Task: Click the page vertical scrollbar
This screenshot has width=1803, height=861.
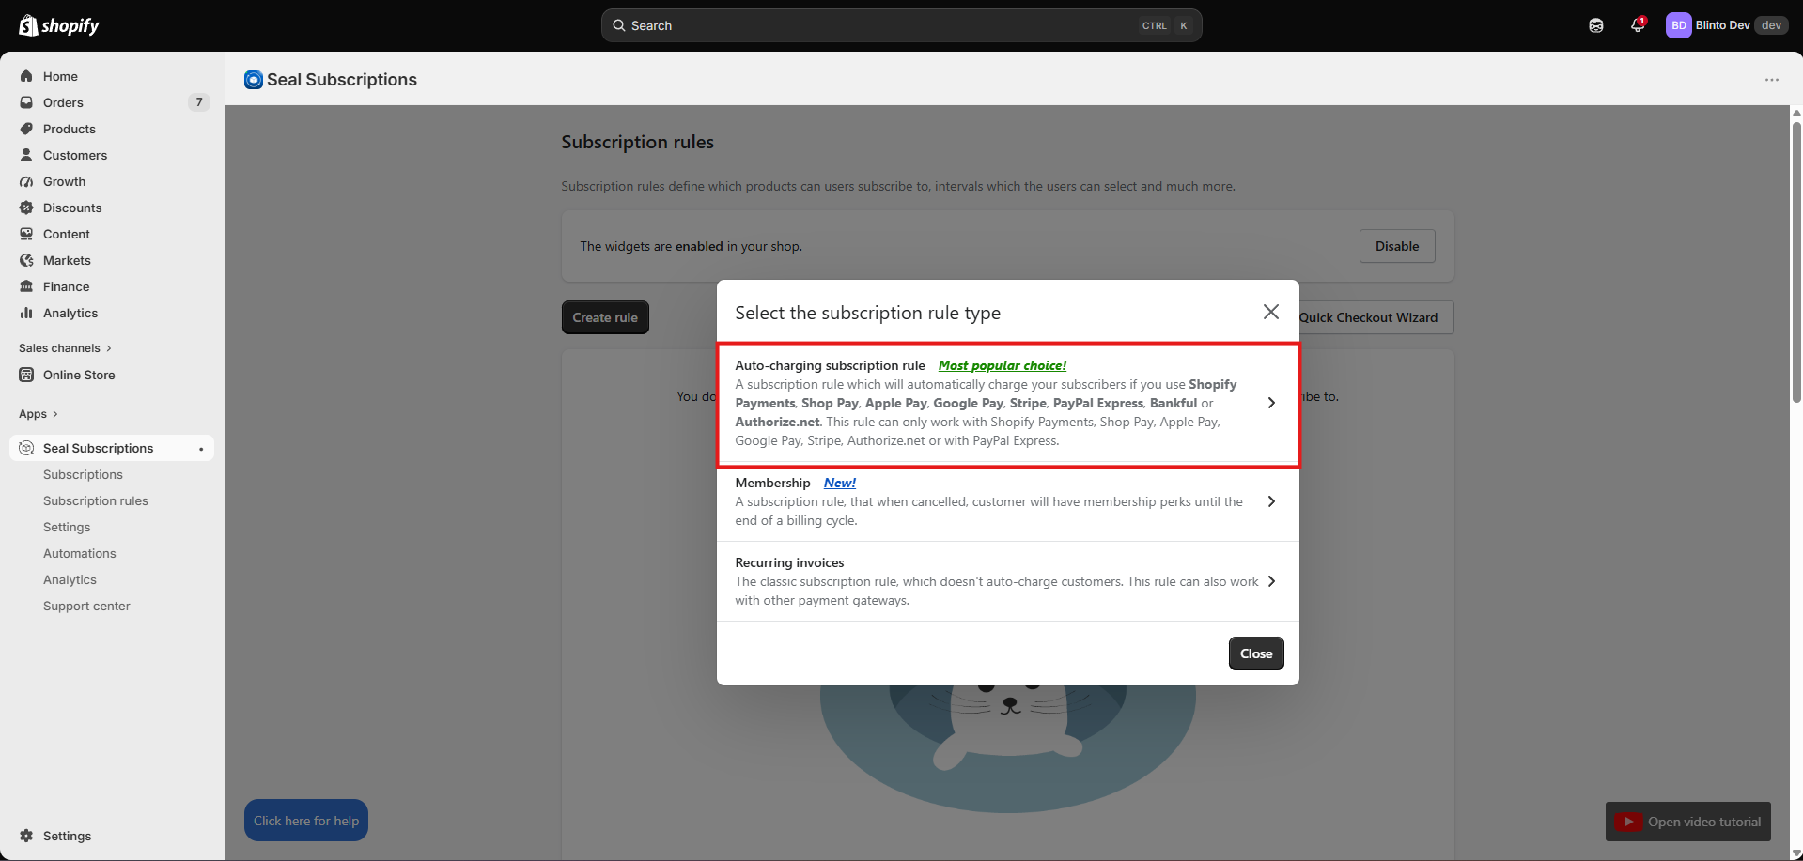Action: 1796,263
